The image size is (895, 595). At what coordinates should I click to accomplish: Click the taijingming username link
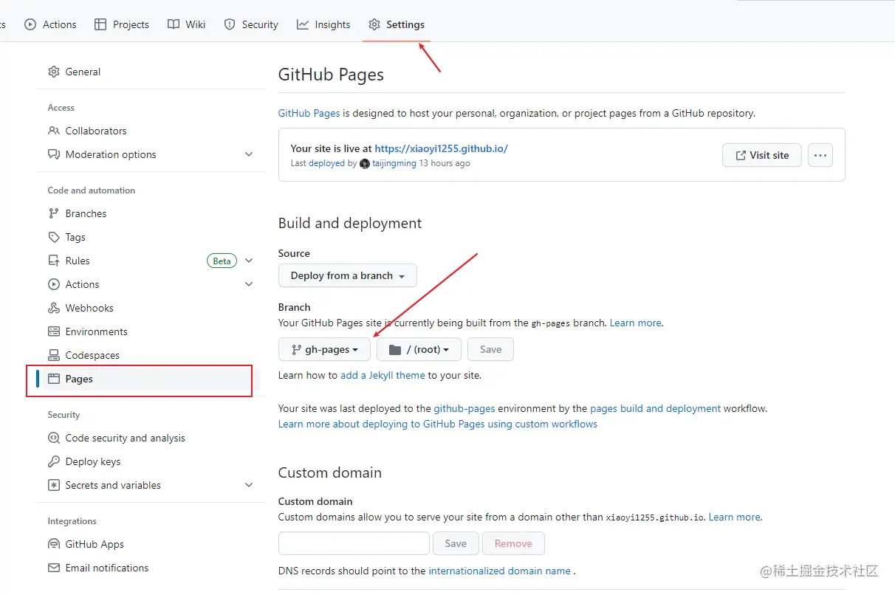pyautogui.click(x=394, y=163)
